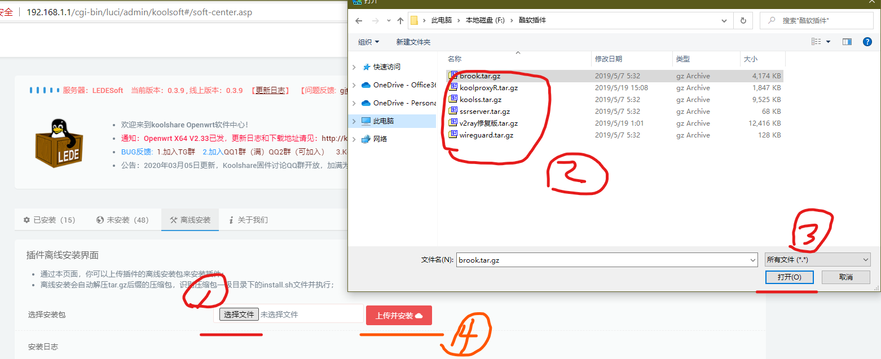Click 酷软插件 breadcrumb segment
881x359 pixels.
[x=532, y=20]
